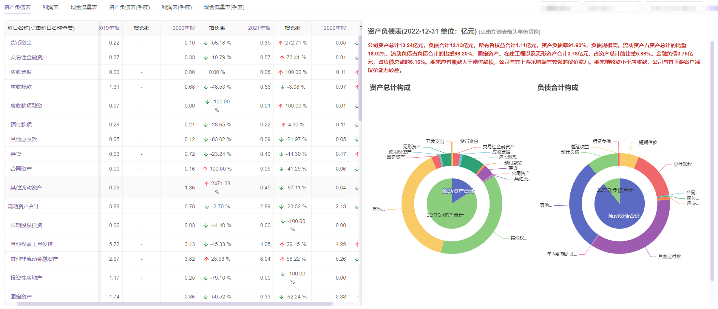Click the 其他应收款 item
The height and width of the screenshot is (309, 718).
tap(24, 139)
